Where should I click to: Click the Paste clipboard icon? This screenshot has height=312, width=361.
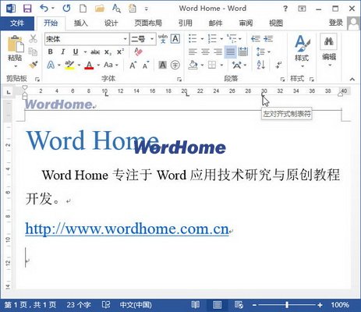coord(16,44)
